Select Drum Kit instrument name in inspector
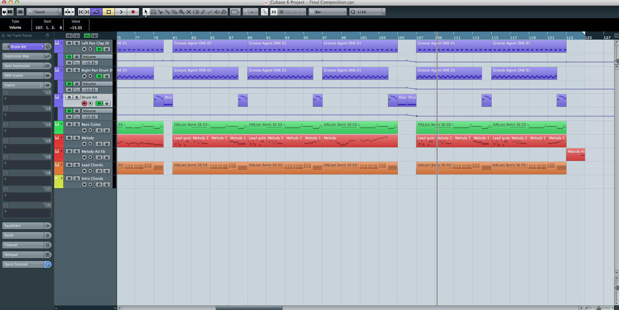Viewport: 619px width, 310px height. click(x=26, y=47)
